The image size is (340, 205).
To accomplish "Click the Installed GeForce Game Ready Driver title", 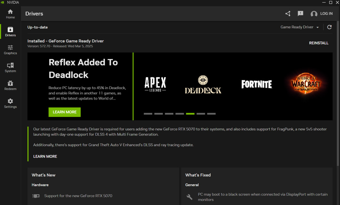I will click(x=66, y=41).
